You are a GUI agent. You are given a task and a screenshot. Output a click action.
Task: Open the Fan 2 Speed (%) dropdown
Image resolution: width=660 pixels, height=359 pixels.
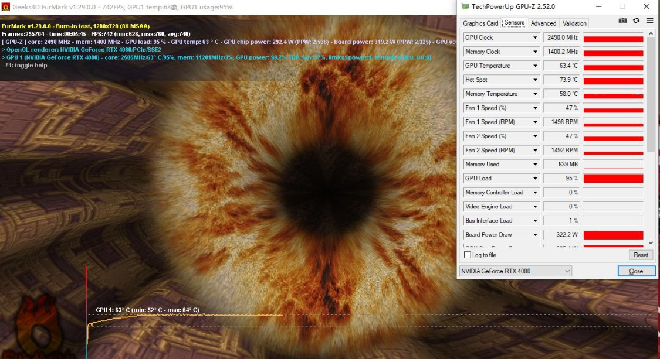point(535,136)
